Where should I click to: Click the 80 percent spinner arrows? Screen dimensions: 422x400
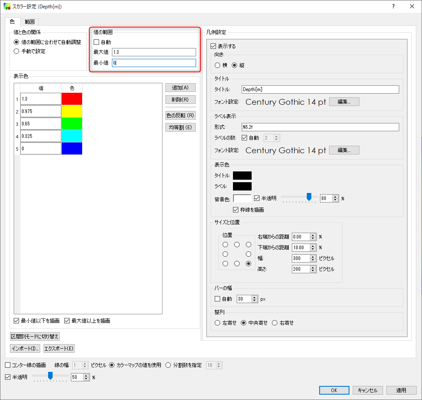tap(335, 198)
